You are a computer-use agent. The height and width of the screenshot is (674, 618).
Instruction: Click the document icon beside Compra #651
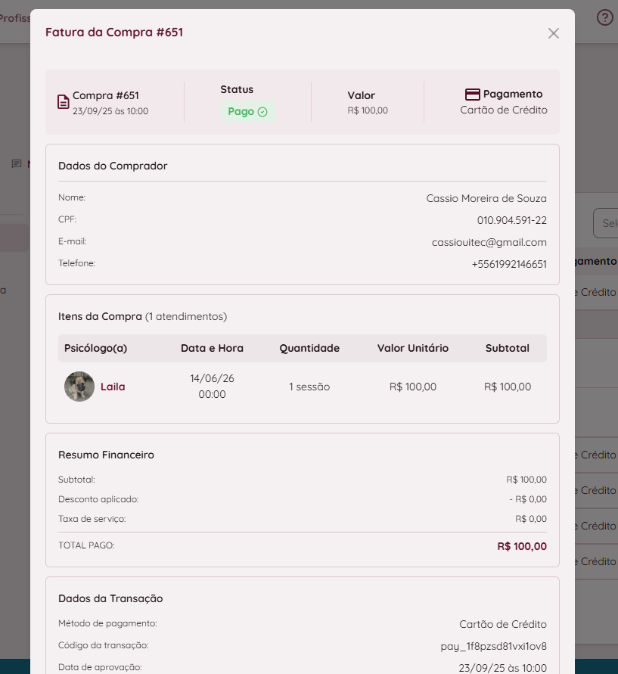[x=64, y=102]
